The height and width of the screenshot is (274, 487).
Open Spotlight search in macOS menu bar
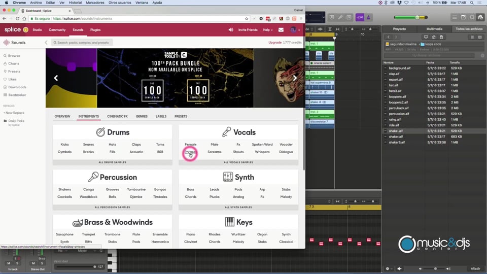(x=472, y=3)
